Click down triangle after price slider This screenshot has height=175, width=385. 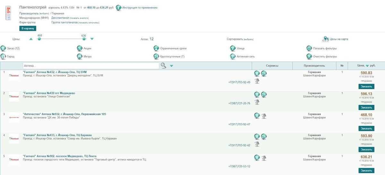pos(92,39)
